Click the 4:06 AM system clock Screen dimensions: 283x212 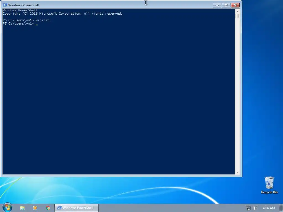(269, 208)
